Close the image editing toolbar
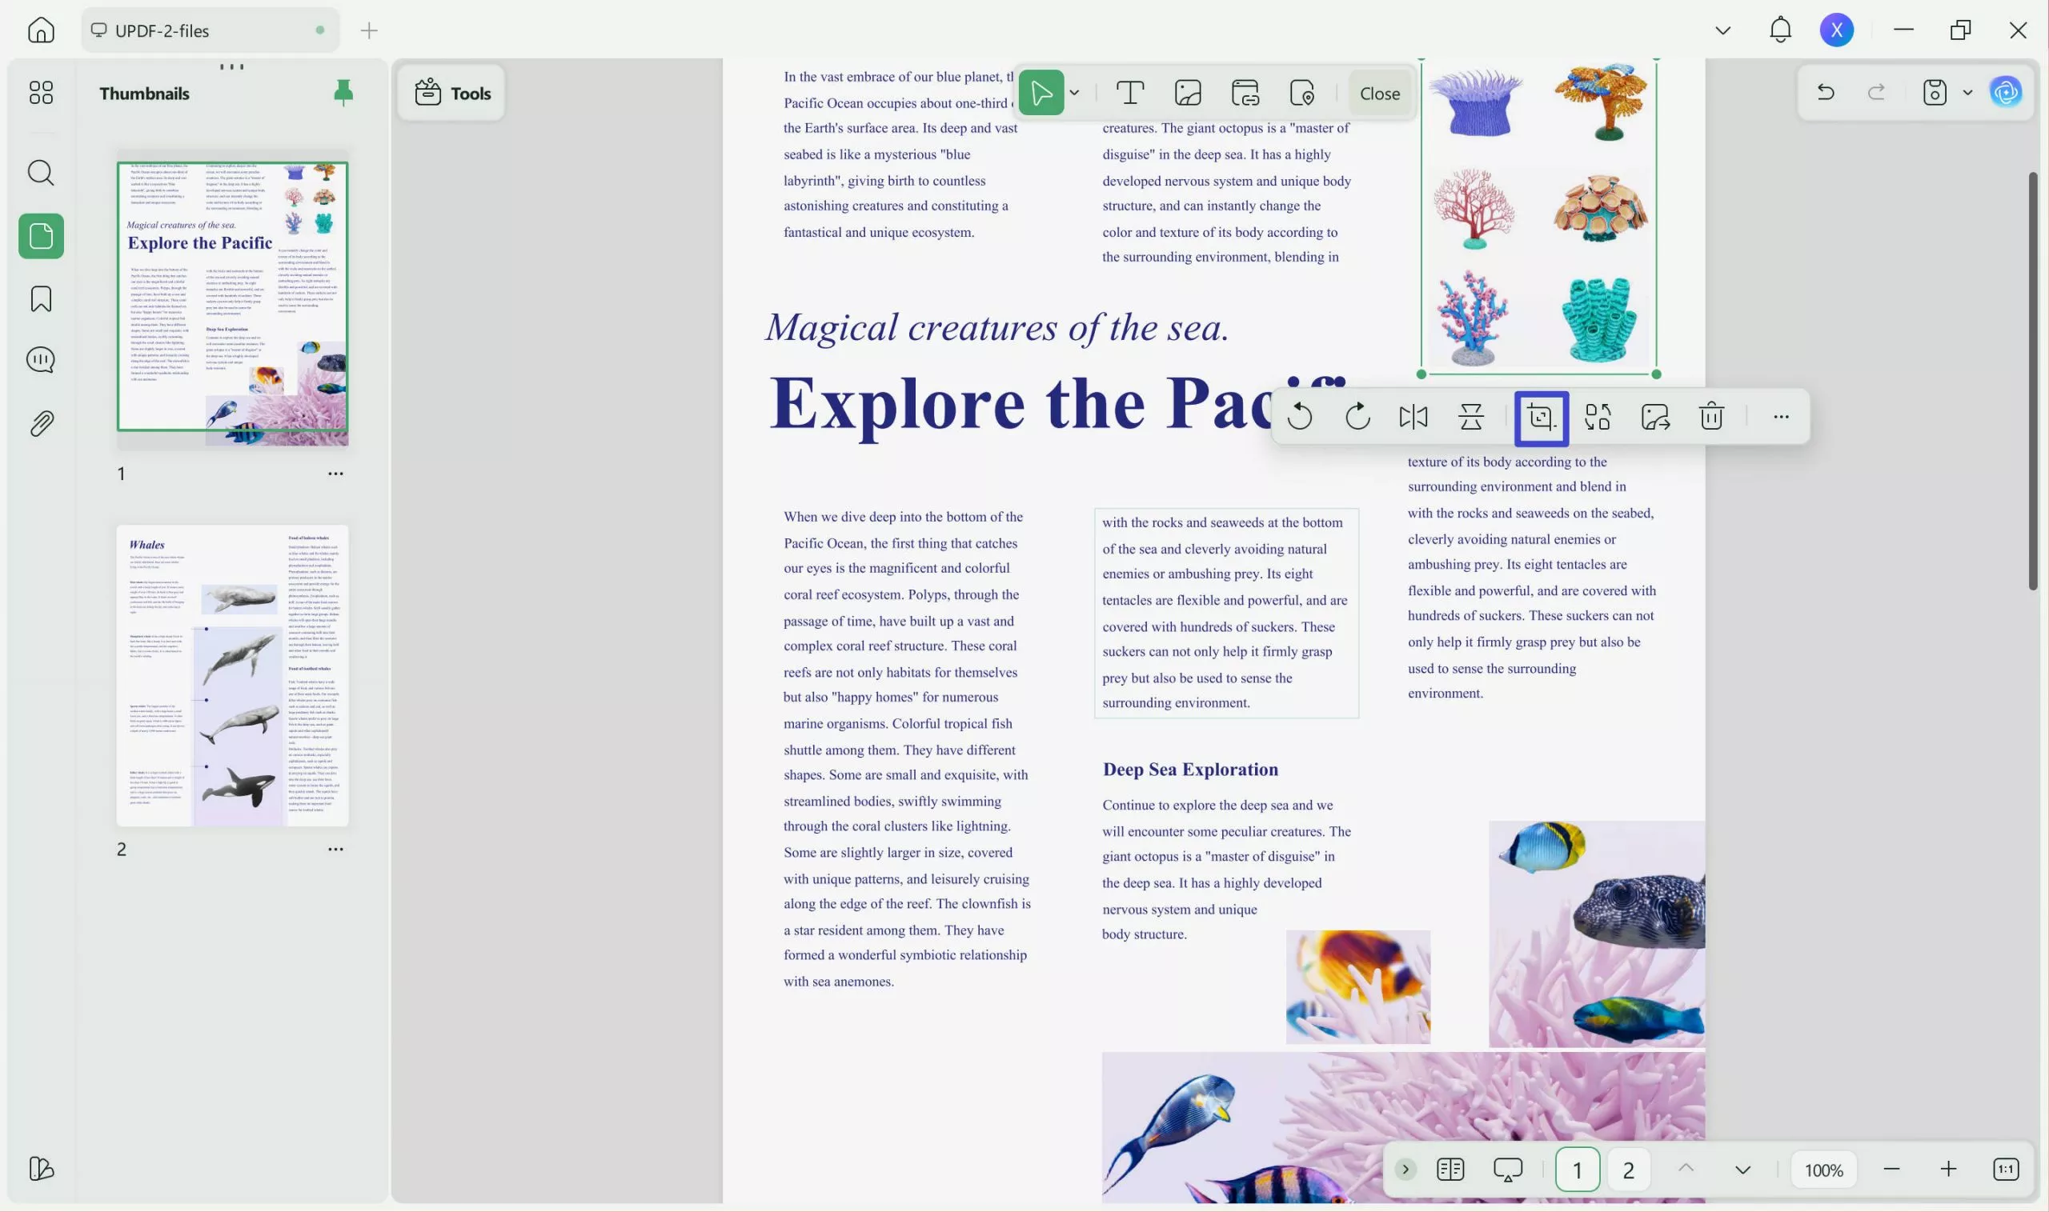 pyautogui.click(x=1378, y=92)
